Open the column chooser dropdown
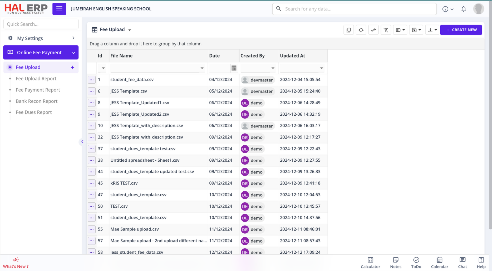 (400, 30)
